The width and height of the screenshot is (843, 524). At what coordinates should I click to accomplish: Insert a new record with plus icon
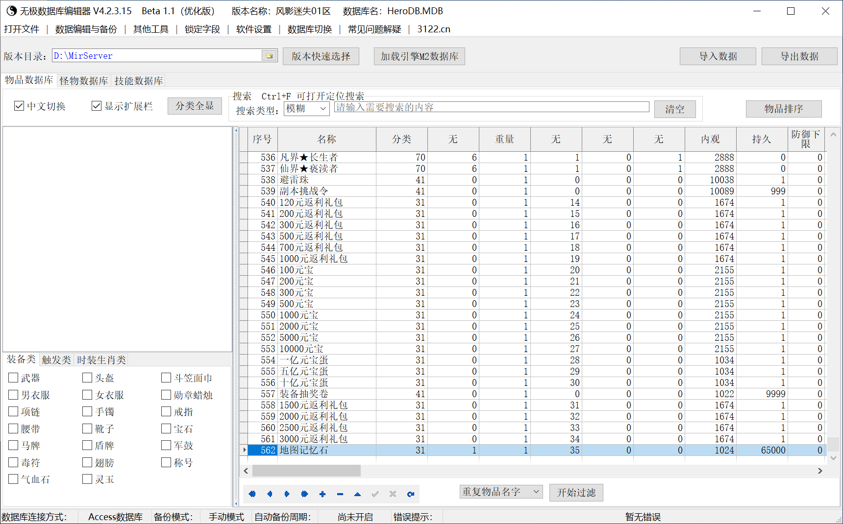(322, 494)
